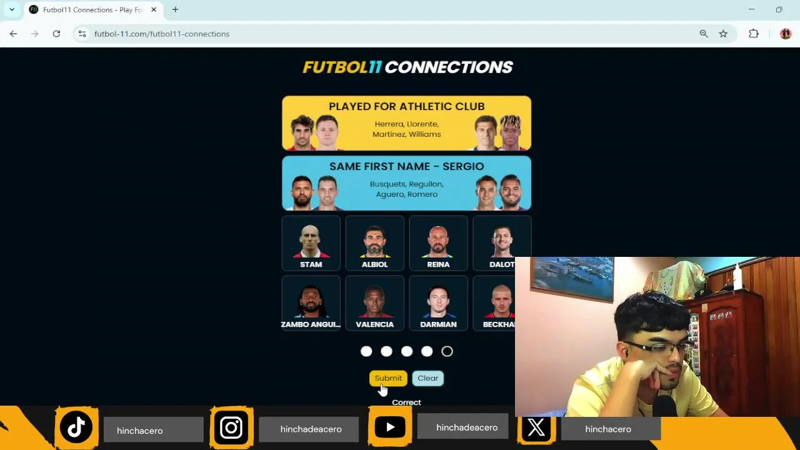Close the Futbol11 Connections tab
The width and height of the screenshot is (800, 450).
(x=153, y=9)
